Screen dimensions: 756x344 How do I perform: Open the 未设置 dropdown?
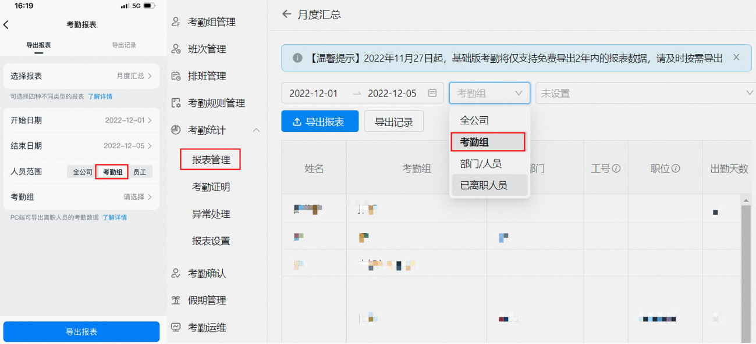tap(646, 93)
